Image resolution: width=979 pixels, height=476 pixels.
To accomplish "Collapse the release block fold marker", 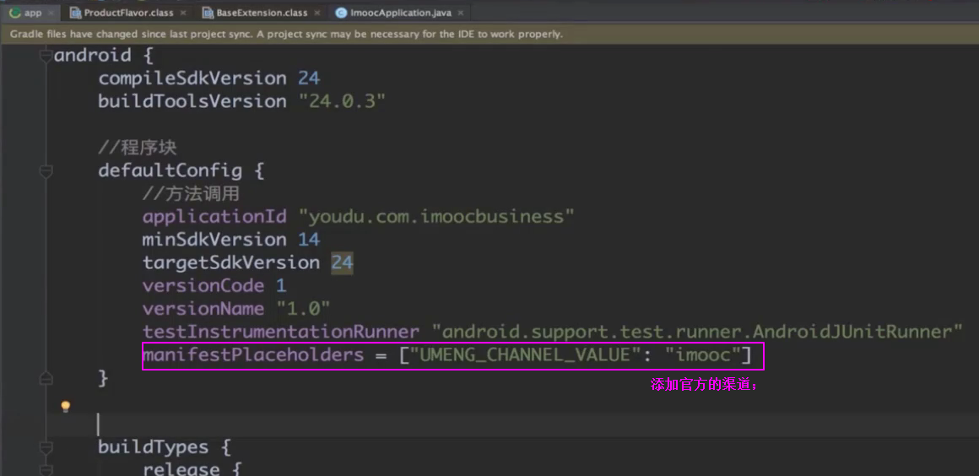I will [x=46, y=469].
